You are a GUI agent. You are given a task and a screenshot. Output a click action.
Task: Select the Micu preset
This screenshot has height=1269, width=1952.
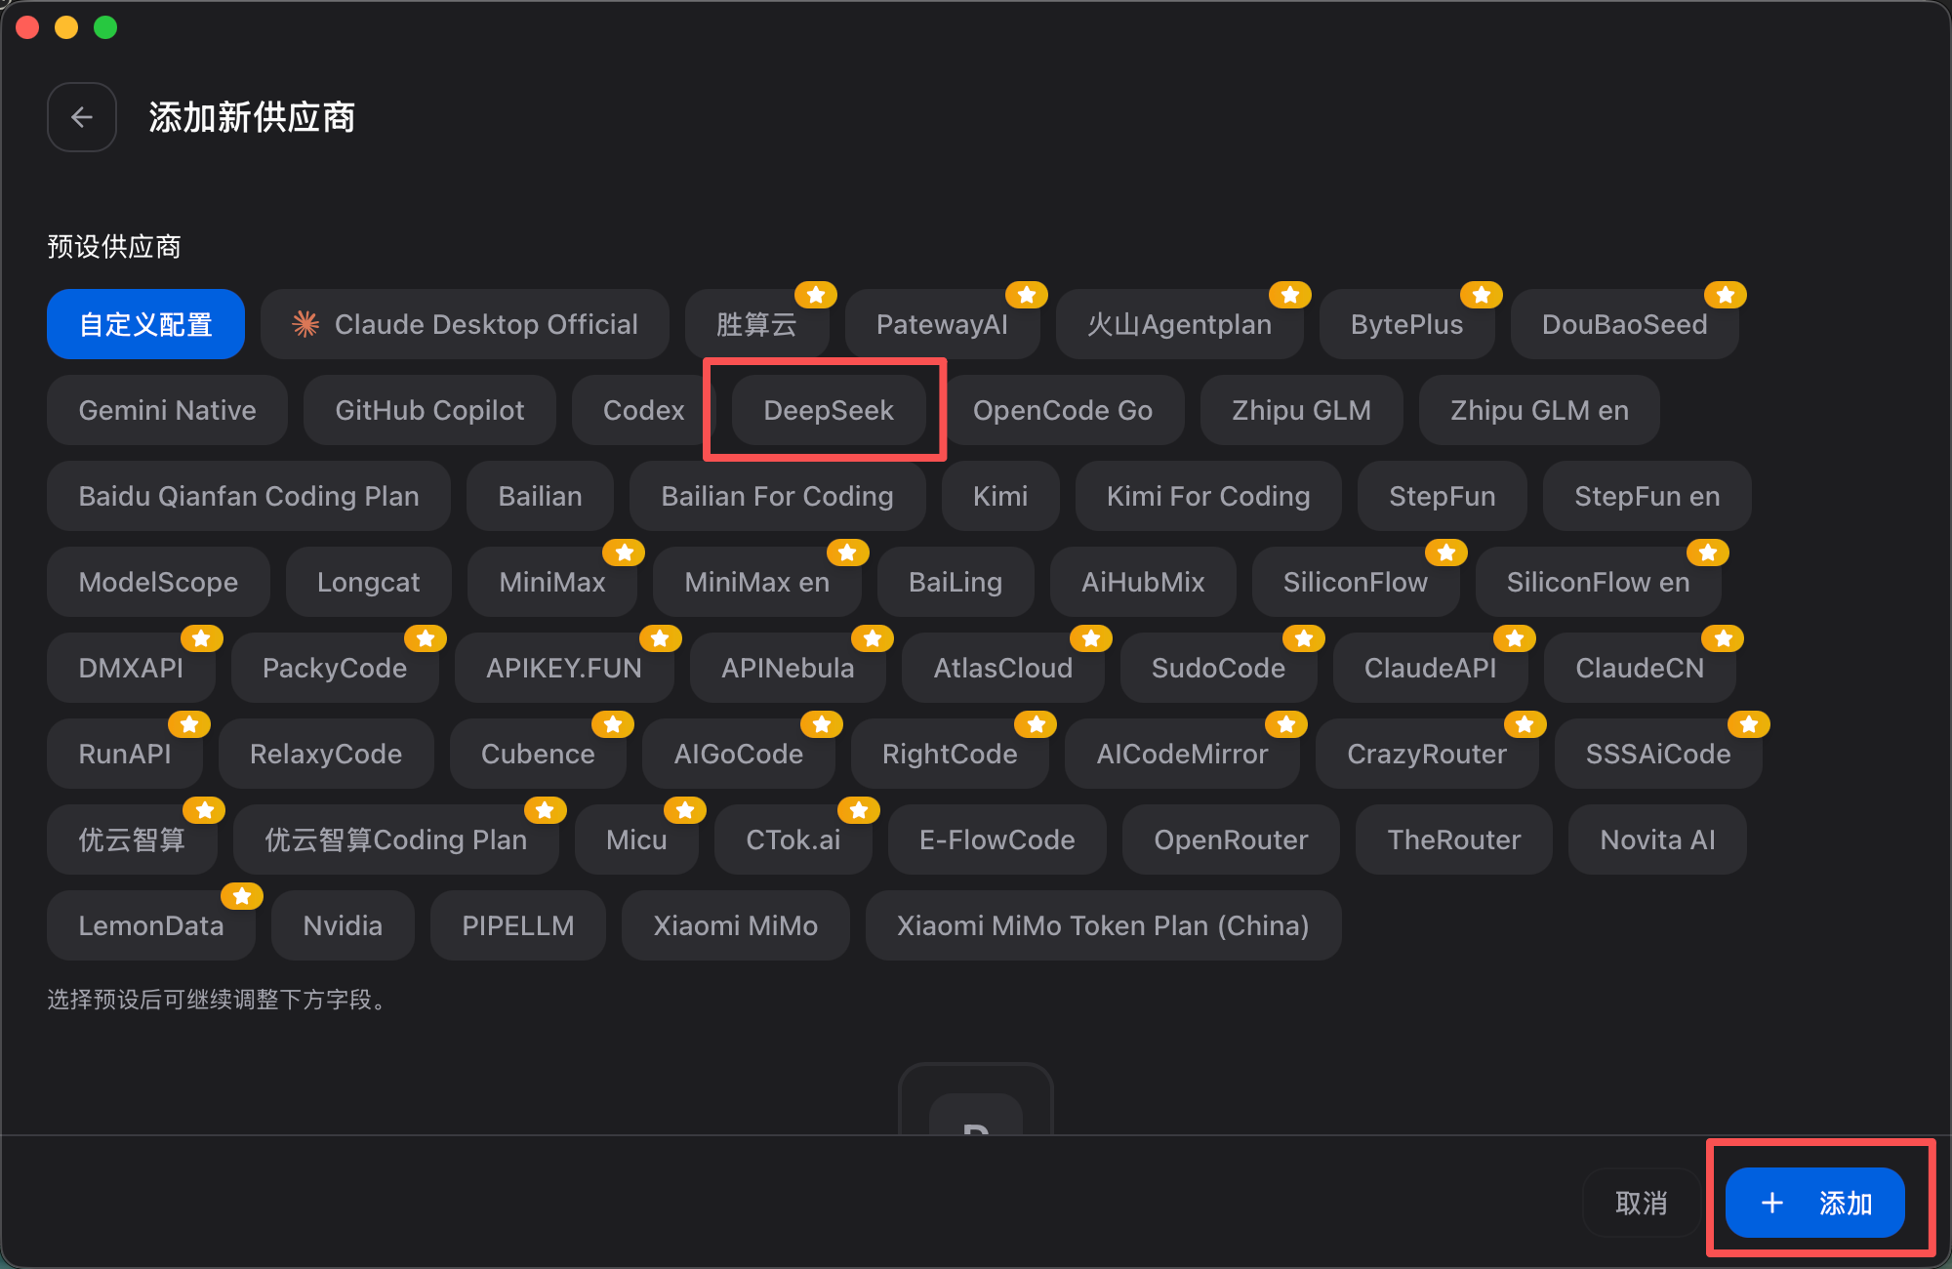[636, 839]
